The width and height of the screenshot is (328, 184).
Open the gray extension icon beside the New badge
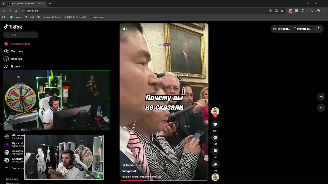pyautogui.click(x=296, y=11)
